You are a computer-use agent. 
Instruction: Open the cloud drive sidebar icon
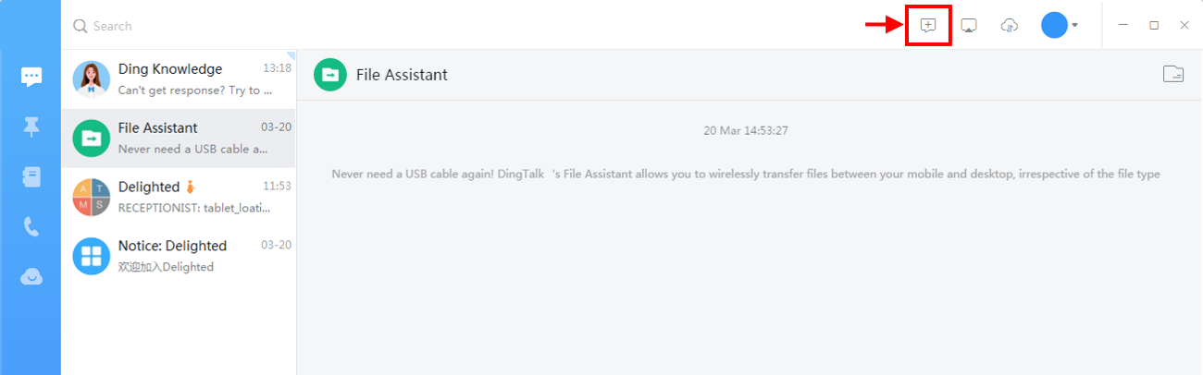[31, 277]
